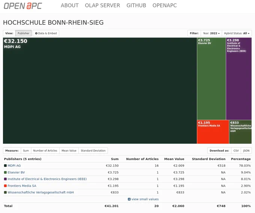Download data as JSON
This screenshot has width=255, height=213.
click(246, 151)
